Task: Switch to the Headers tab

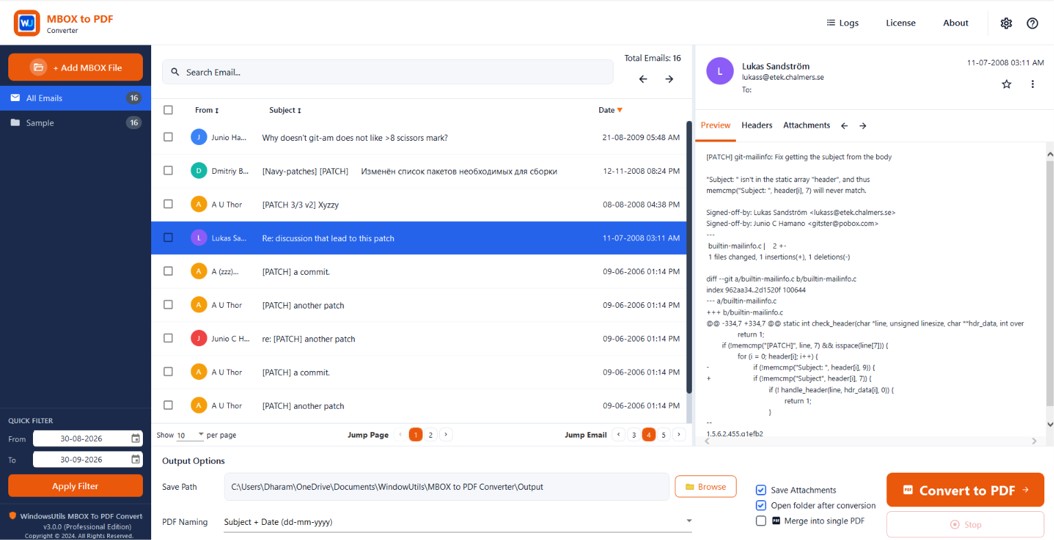Action: (756, 126)
